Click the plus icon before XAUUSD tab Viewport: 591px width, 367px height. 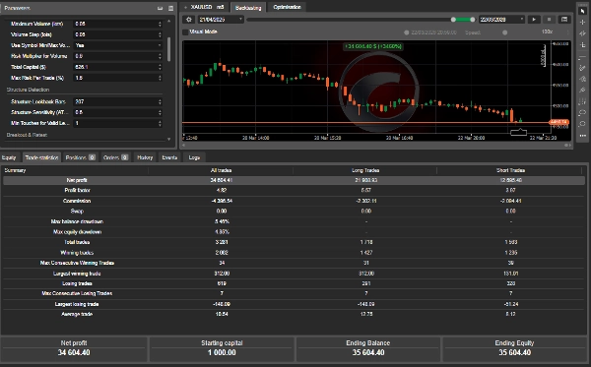185,7
